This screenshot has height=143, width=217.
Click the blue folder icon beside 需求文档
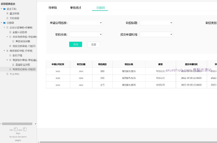coord(4,9)
